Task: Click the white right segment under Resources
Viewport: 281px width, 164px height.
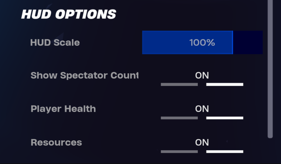Action: click(x=225, y=152)
